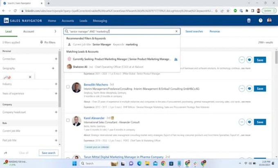
Task: Click message icon on first result
Action: point(249,60)
